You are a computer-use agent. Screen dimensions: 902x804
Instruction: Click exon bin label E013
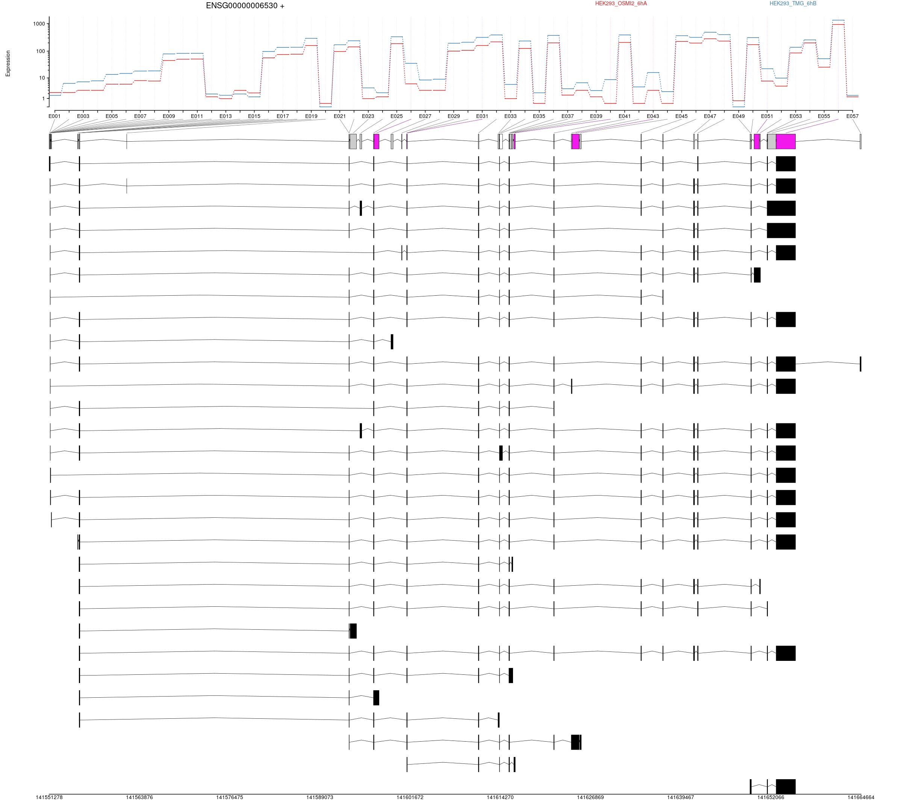225,116
